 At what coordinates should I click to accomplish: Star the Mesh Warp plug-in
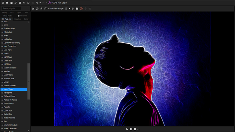tap(2, 75)
